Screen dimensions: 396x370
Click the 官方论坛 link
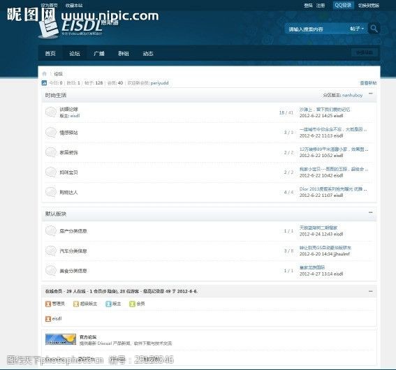pyautogui.click(x=88, y=336)
